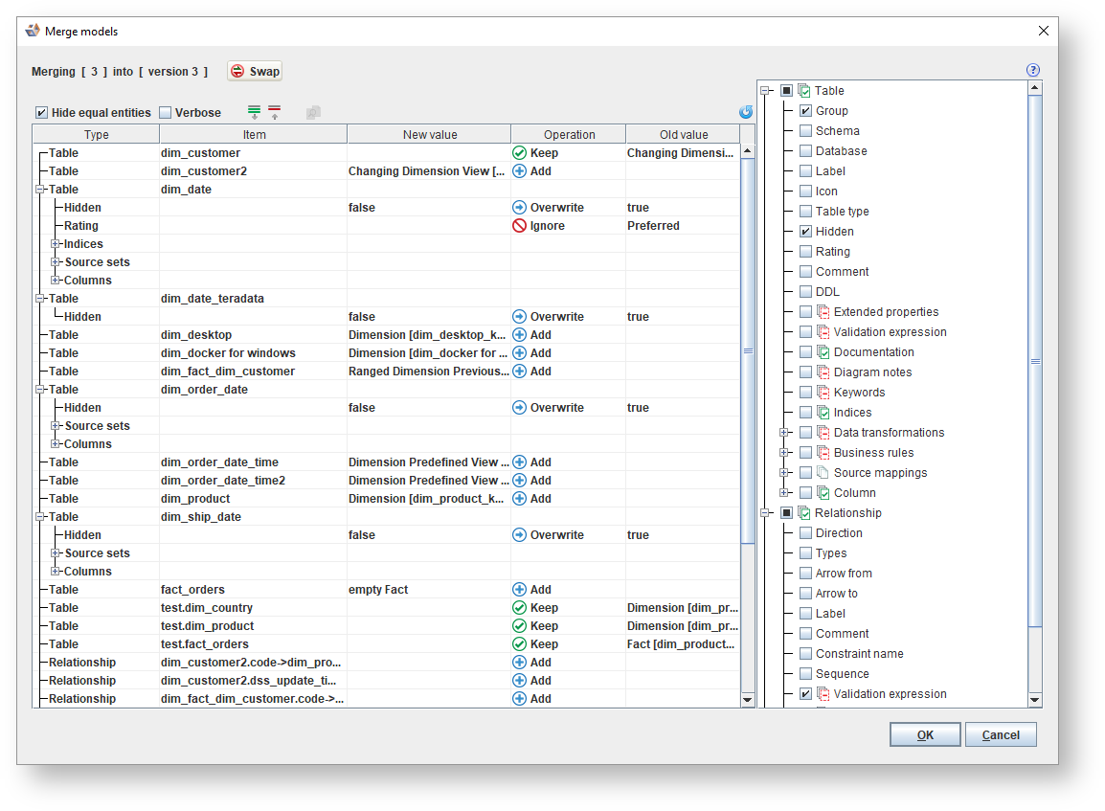
Task: Select the dim_fact_dim_customer item cell
Action: coord(254,372)
